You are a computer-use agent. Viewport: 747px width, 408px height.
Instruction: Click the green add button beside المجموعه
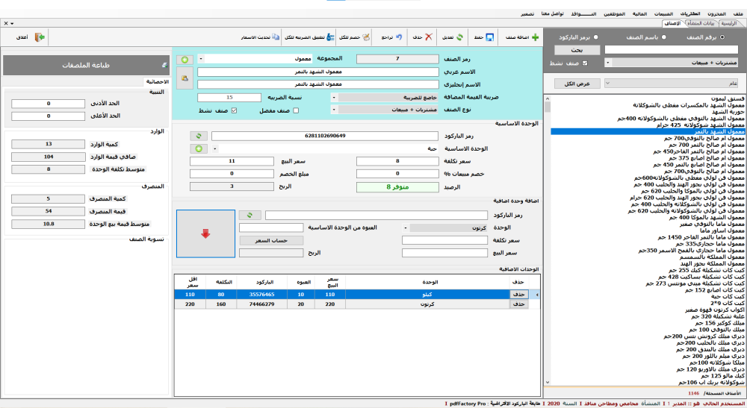click(x=185, y=59)
